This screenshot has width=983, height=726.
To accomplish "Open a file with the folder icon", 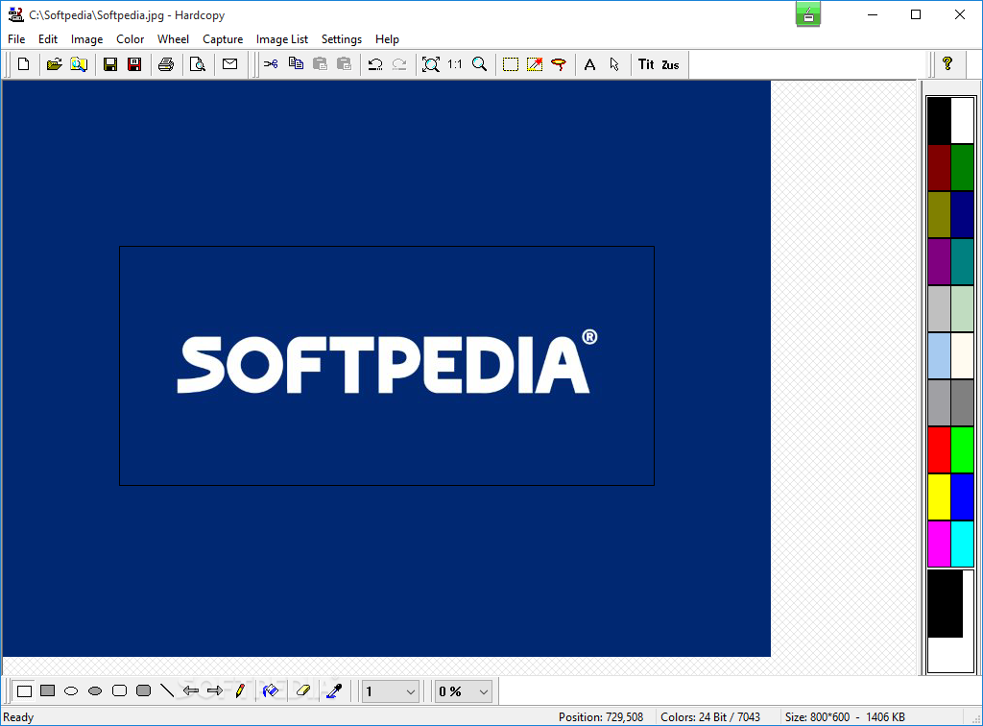I will click(54, 64).
